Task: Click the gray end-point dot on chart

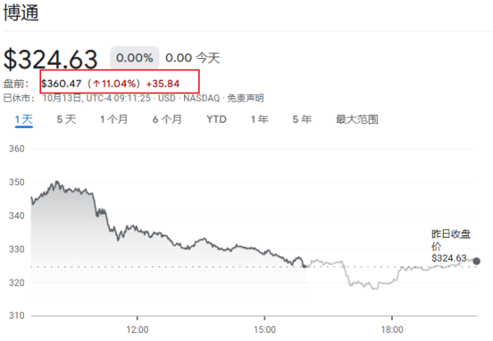Action: click(x=477, y=261)
